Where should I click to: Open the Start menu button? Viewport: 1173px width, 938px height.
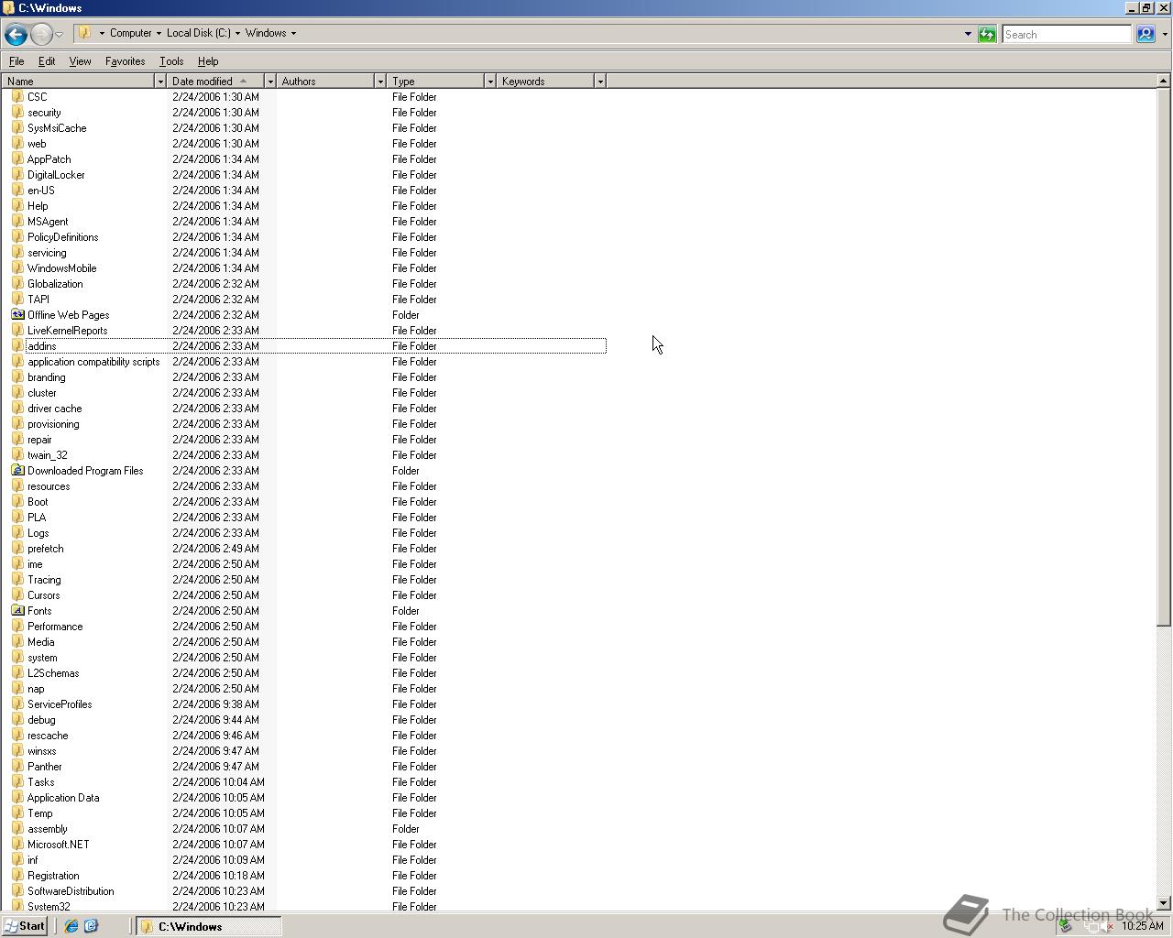(x=25, y=926)
